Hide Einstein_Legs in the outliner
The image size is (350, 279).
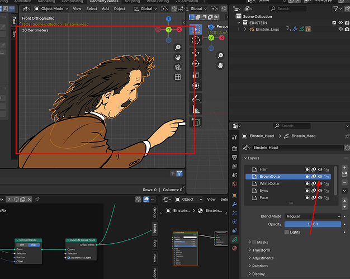[340, 29]
